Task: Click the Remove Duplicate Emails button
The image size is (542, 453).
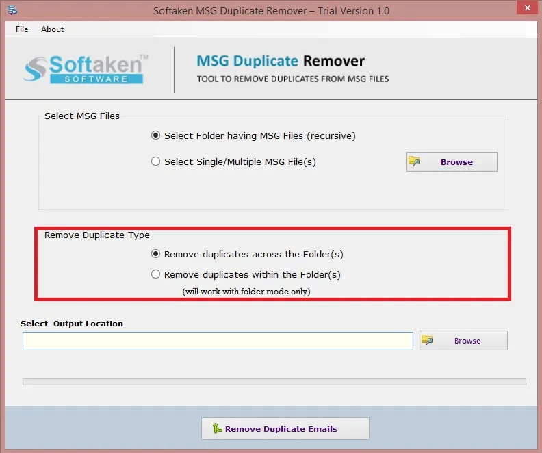Action: (x=285, y=428)
